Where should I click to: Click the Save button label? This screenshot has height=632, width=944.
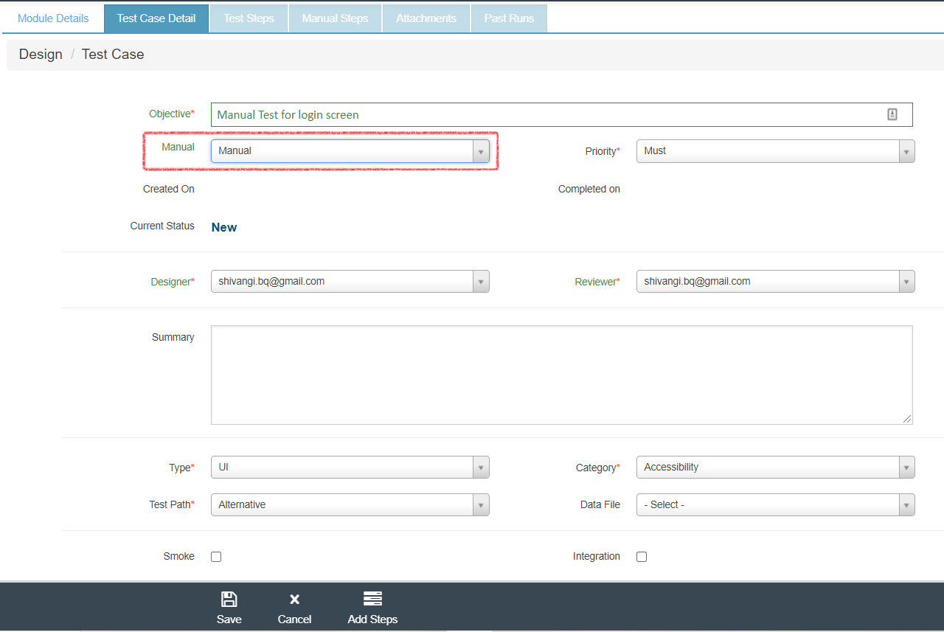(x=229, y=619)
